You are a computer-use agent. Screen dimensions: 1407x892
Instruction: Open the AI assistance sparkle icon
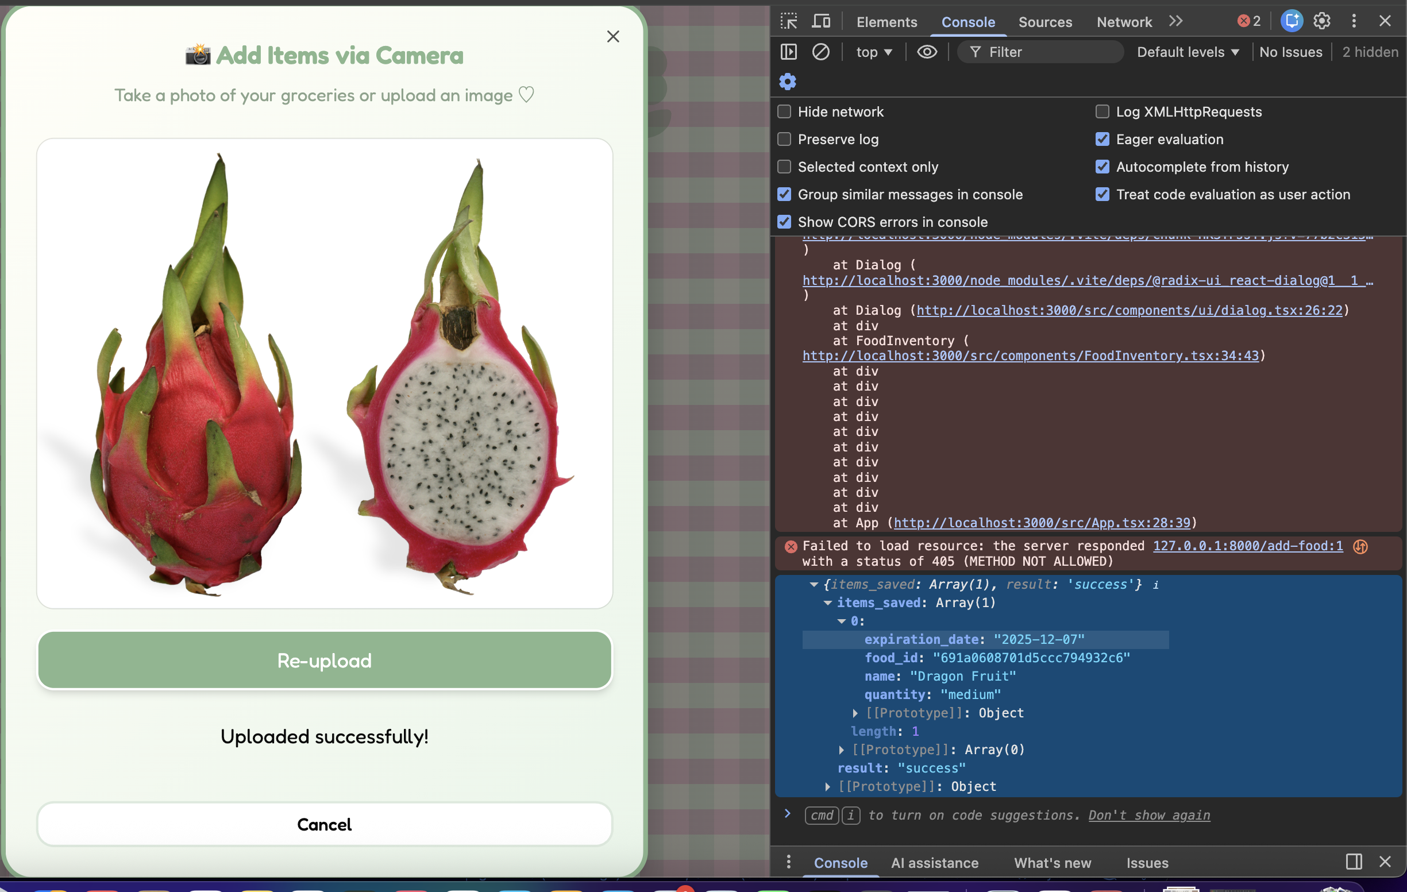(x=1291, y=22)
